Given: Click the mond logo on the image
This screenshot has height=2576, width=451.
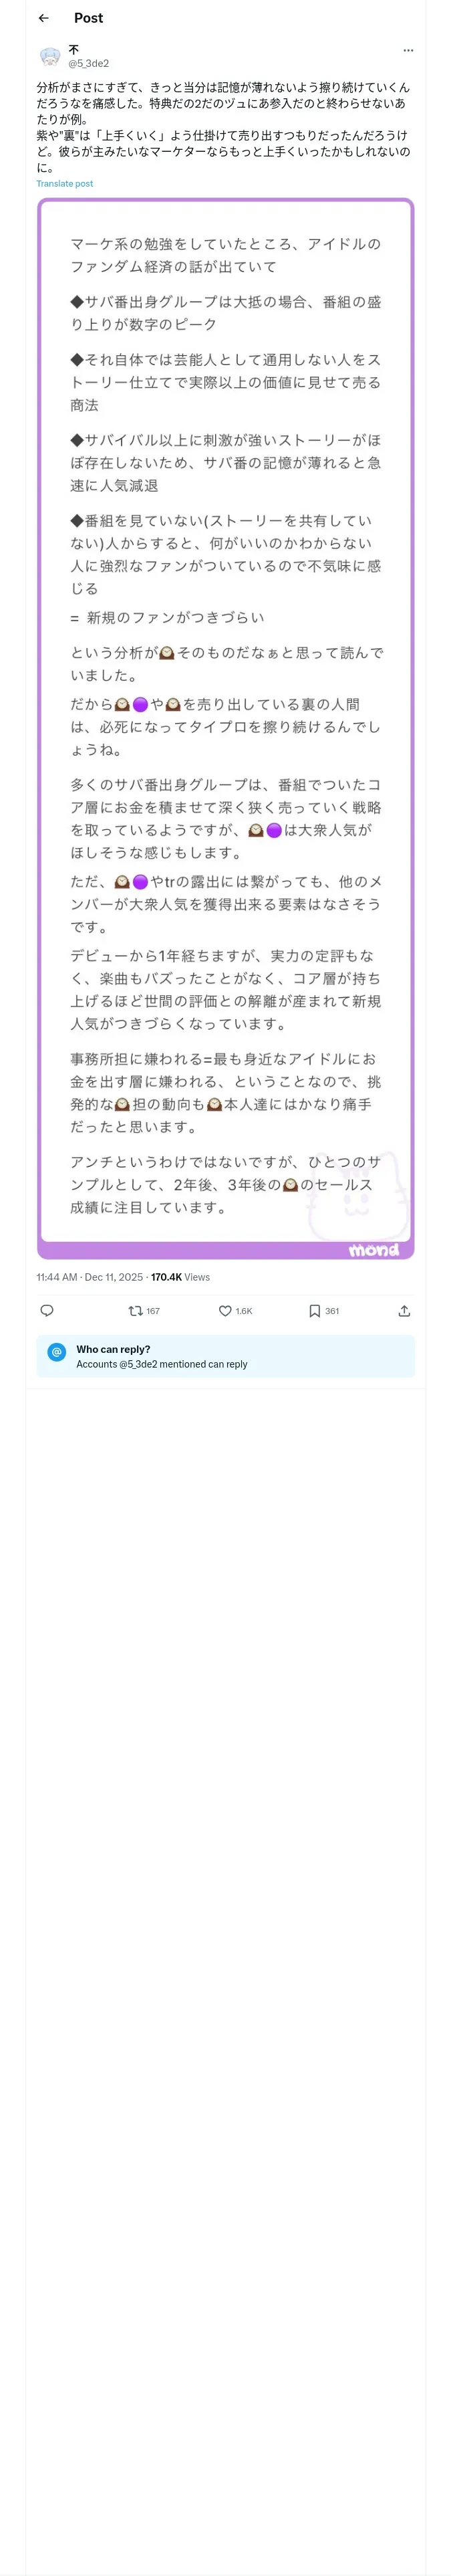Looking at the screenshot, I should coord(373,1249).
